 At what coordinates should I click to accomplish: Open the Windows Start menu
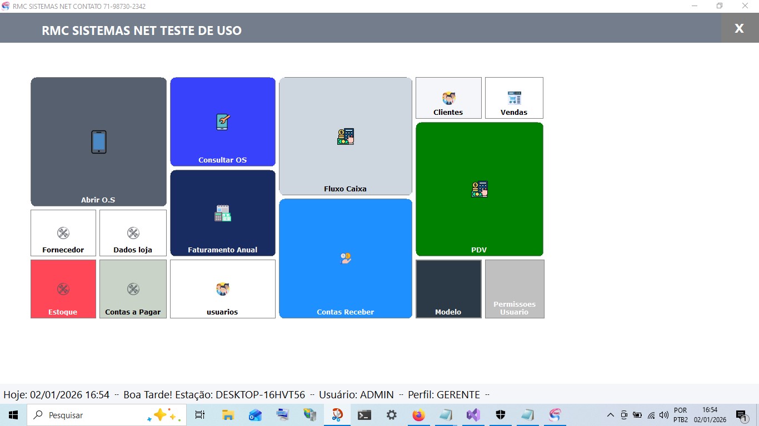(13, 415)
